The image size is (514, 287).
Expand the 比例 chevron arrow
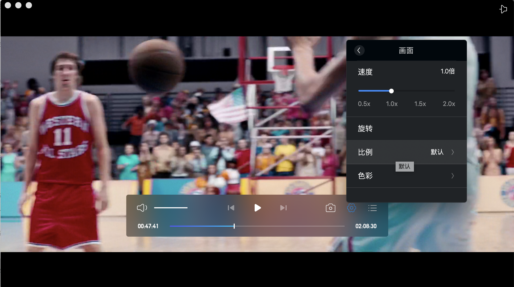coord(453,152)
